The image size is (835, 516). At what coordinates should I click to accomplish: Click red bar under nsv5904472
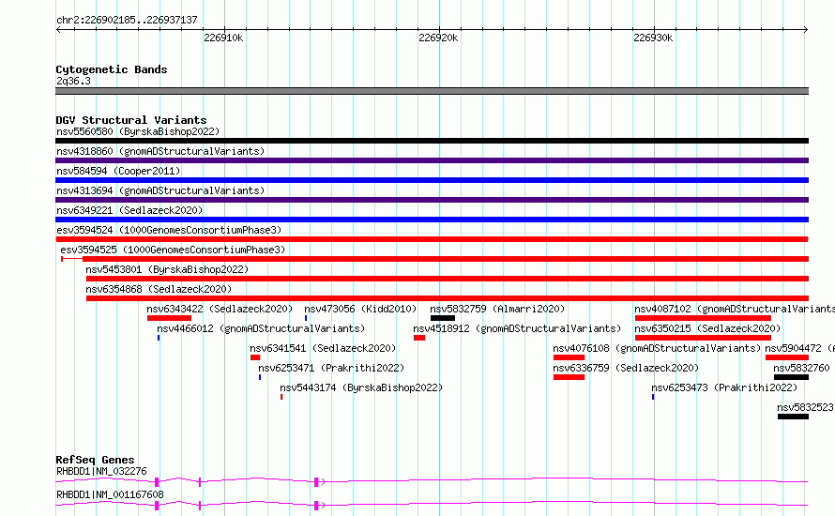(787, 357)
